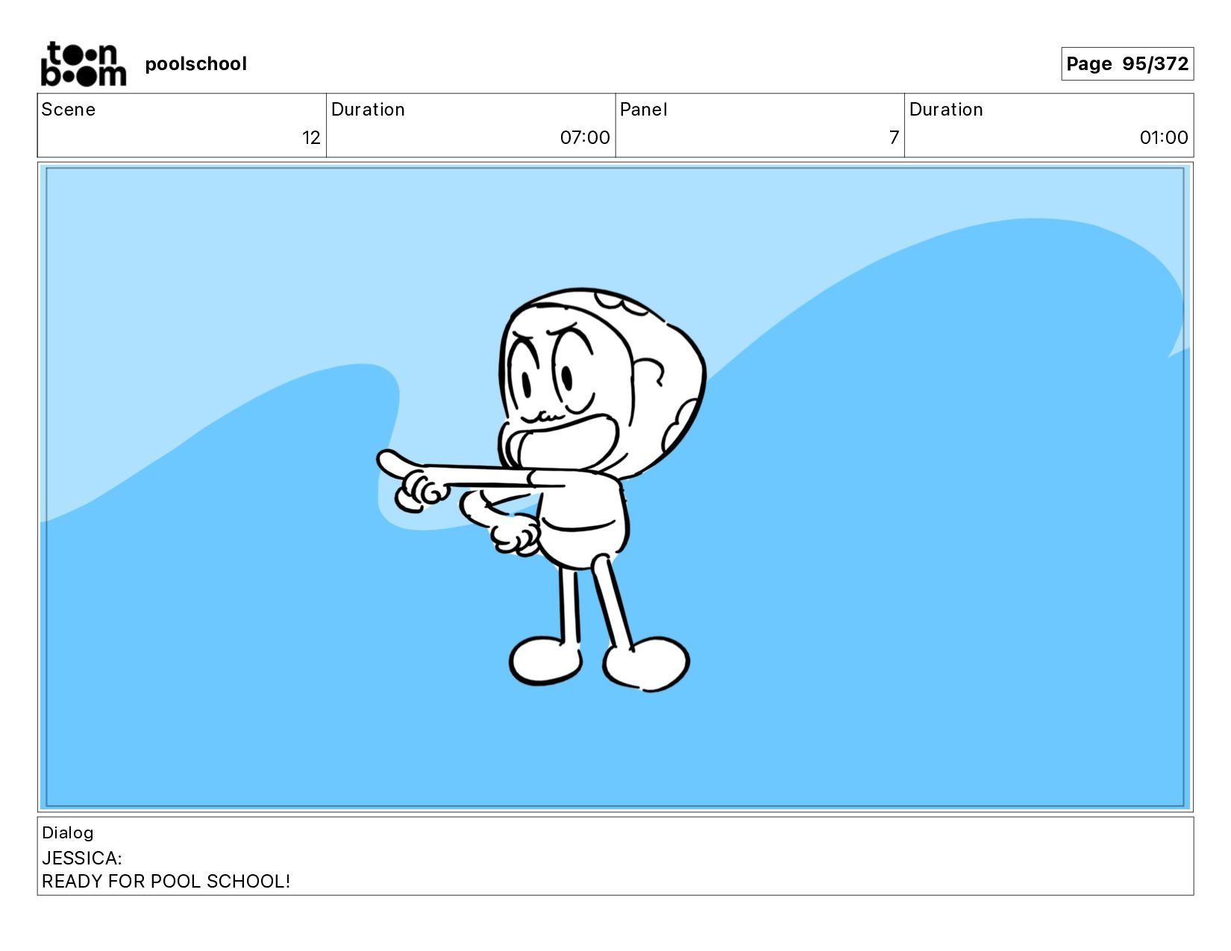Select the poolschool project title
The width and height of the screenshot is (1231, 951).
coord(195,64)
